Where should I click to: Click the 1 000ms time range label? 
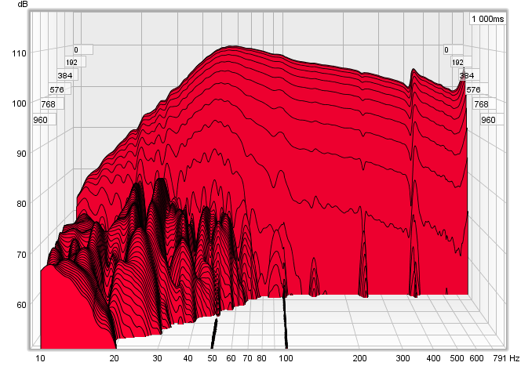click(494, 19)
